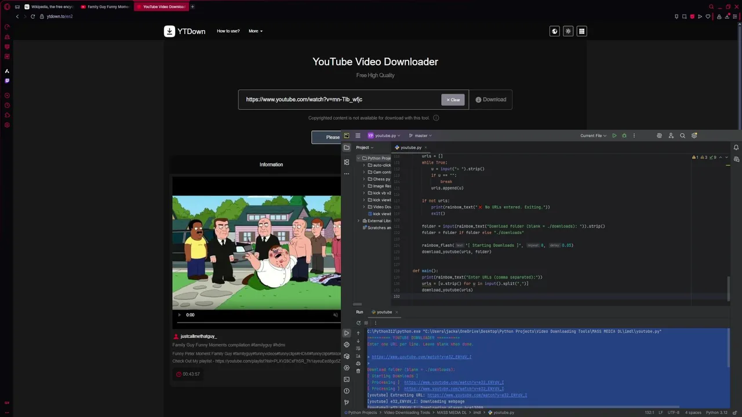Toggle YTDown light/dark theme sun icon
Viewport: 742px width, 417px height.
point(568,31)
